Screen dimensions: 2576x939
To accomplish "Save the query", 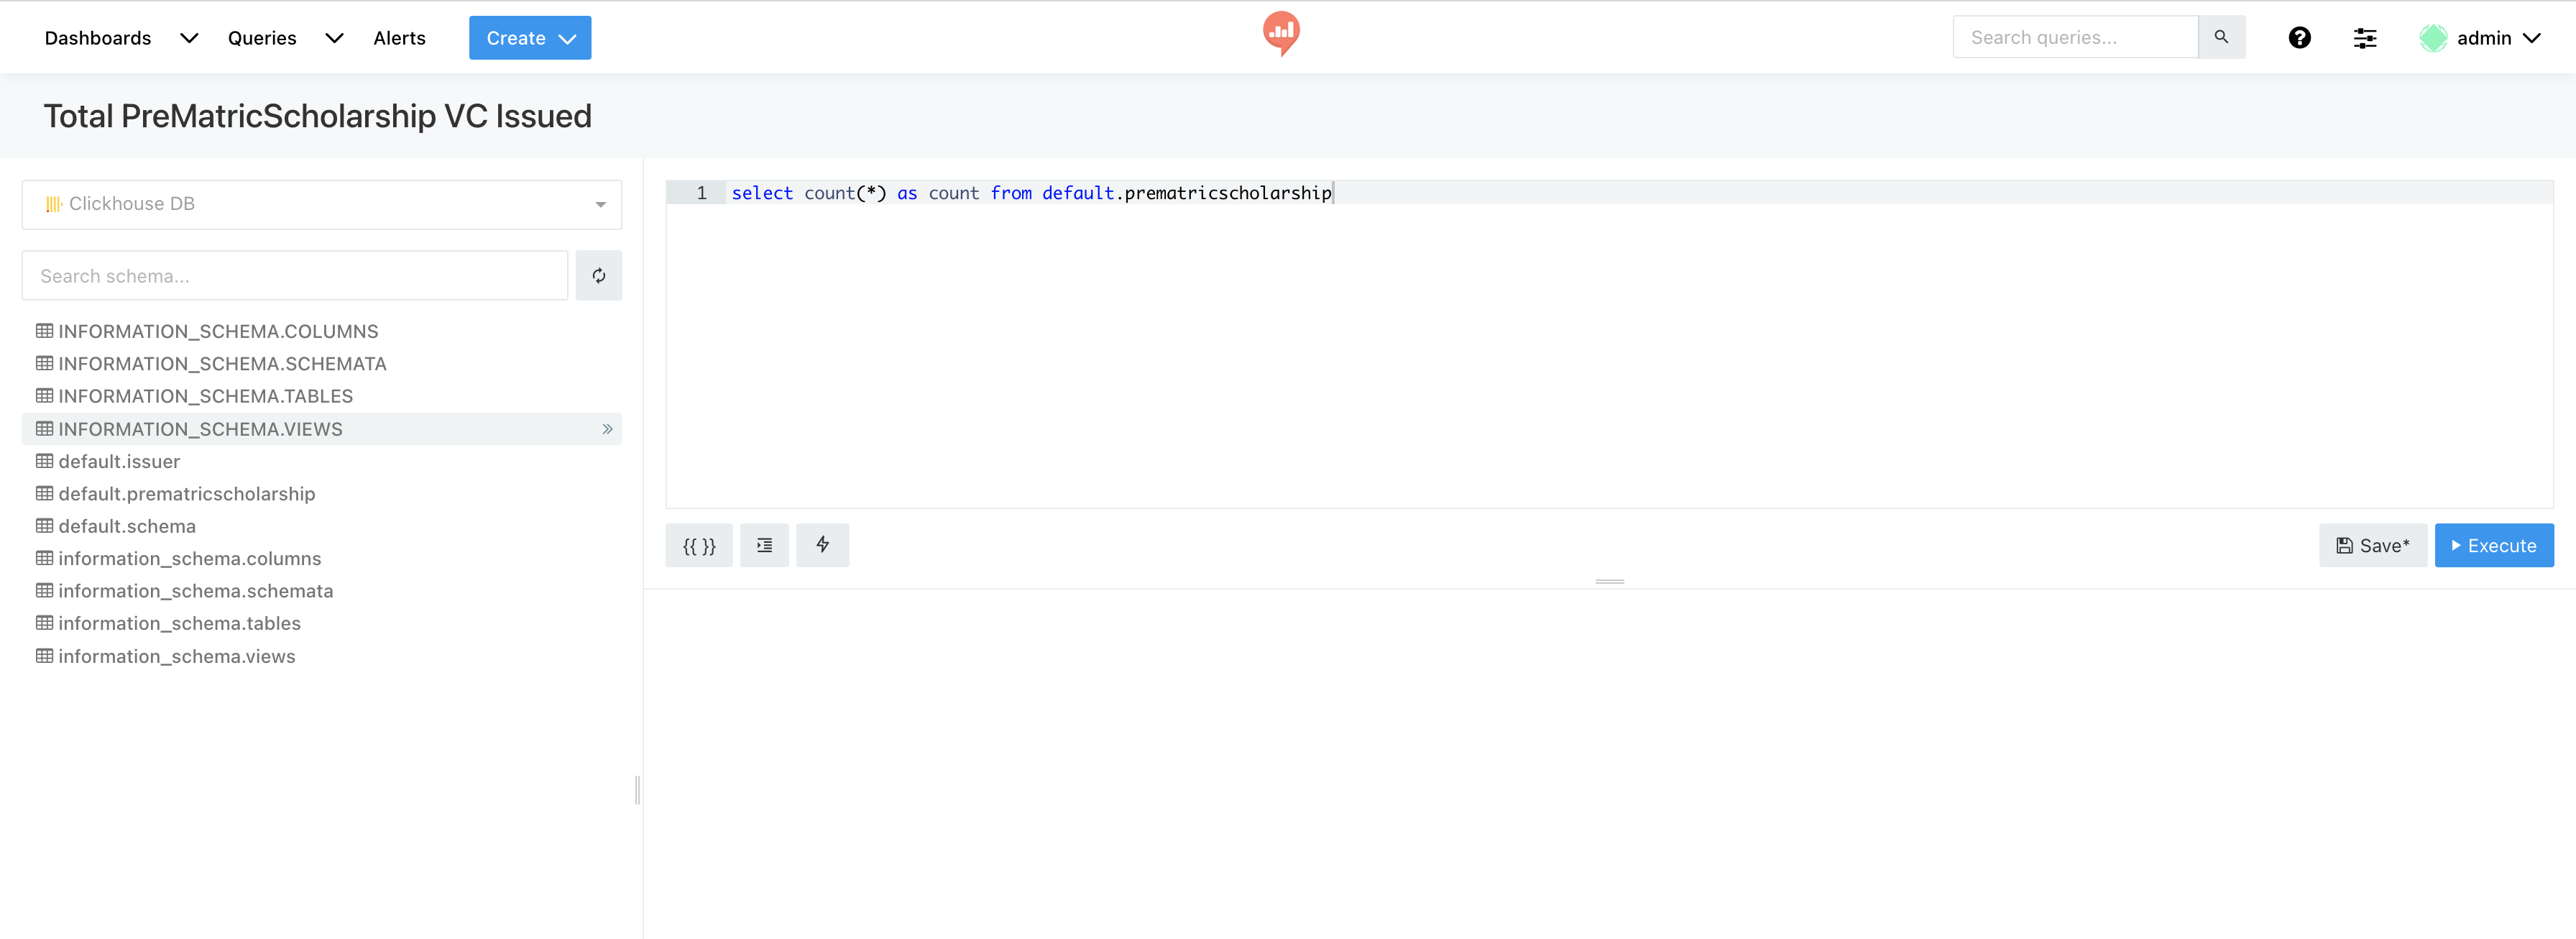I will pyautogui.click(x=2372, y=546).
